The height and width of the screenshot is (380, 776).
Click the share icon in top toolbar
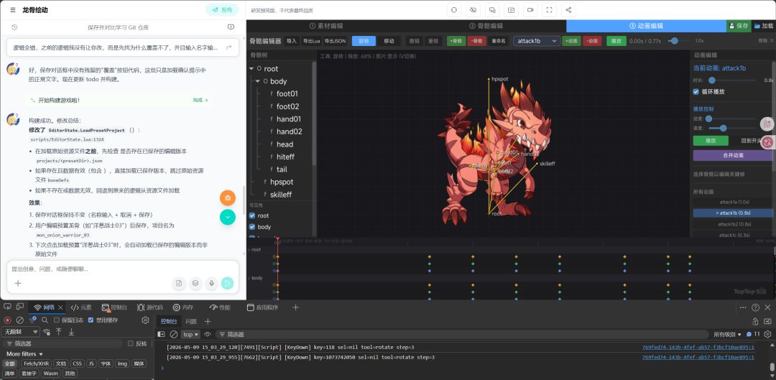pyautogui.click(x=568, y=10)
